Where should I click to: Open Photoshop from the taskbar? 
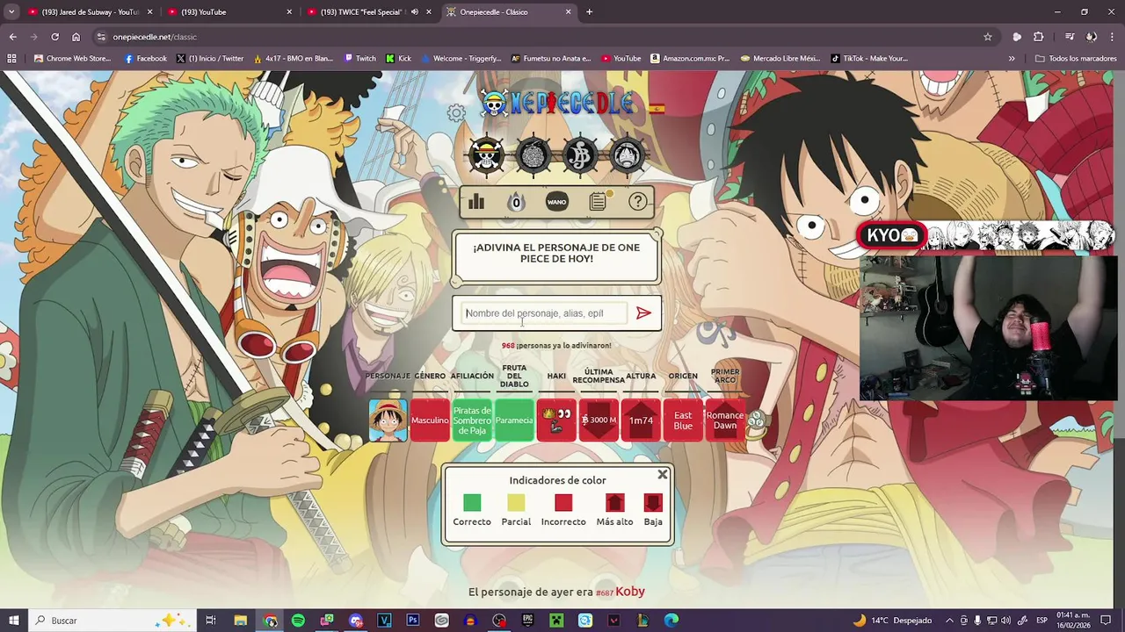pyautogui.click(x=413, y=621)
